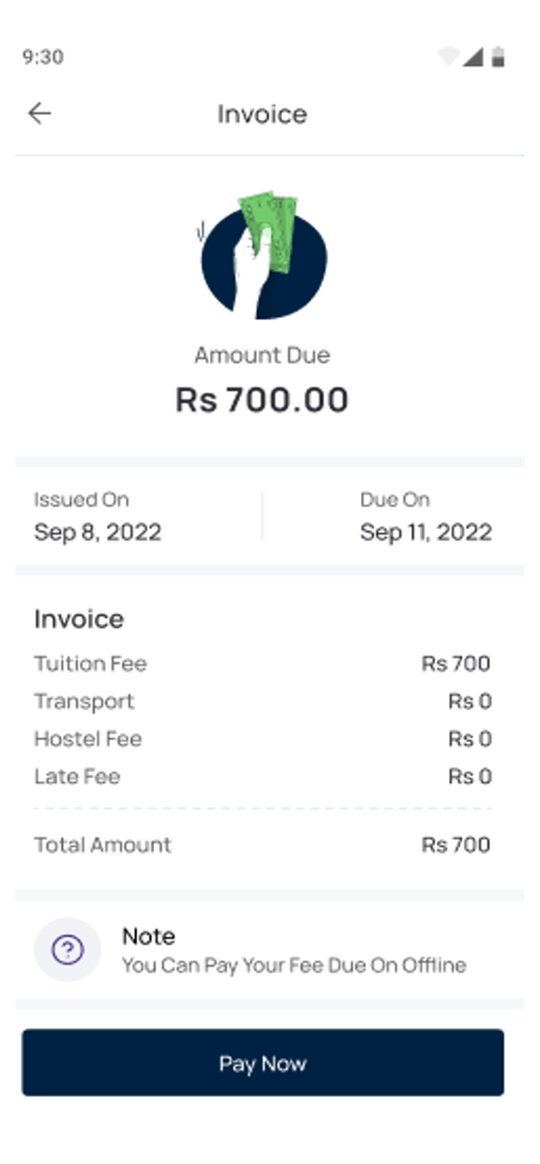540x1164 pixels.
Task: Click the Wi-Fi status icon
Action: pyautogui.click(x=448, y=56)
